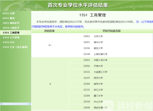Click the 首次专业学位水平评估结果 banner title
The width and height of the screenshot is (153, 111).
click(x=78, y=5)
